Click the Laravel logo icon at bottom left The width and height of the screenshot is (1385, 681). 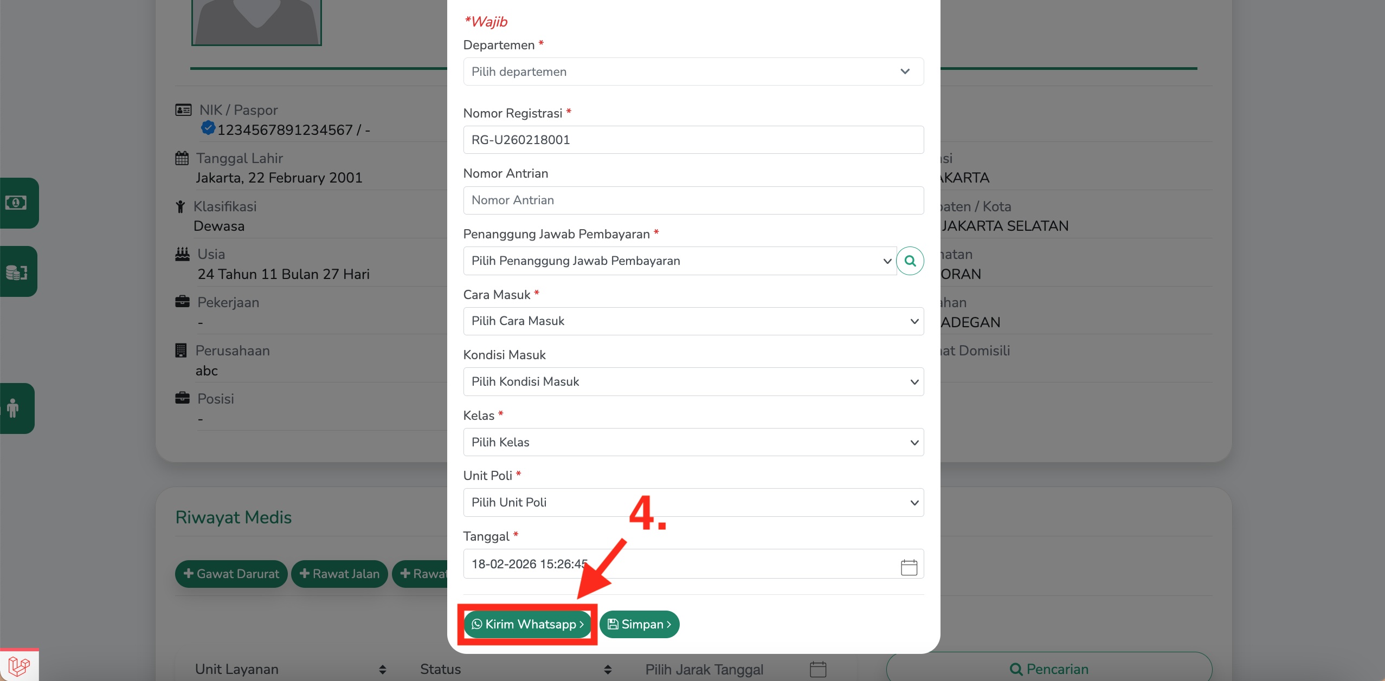click(19, 665)
